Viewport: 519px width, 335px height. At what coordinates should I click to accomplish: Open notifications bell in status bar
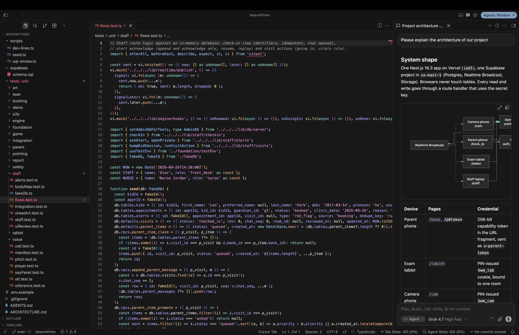[x=513, y=332]
